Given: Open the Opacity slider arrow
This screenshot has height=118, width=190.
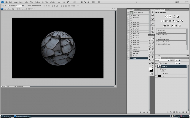Looking at the screenshot, I should 180,60.
